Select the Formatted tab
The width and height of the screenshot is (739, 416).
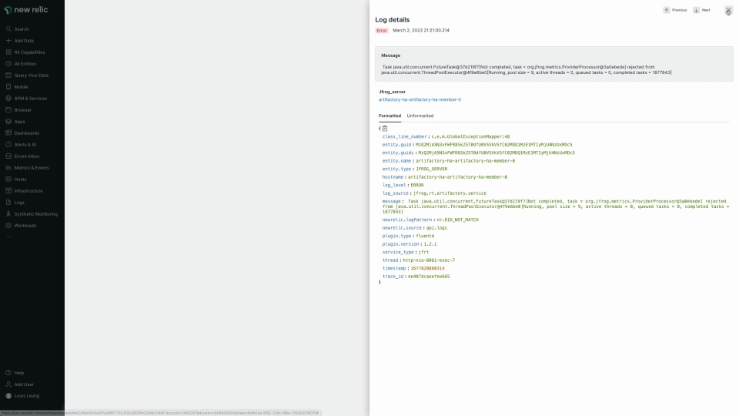(390, 116)
